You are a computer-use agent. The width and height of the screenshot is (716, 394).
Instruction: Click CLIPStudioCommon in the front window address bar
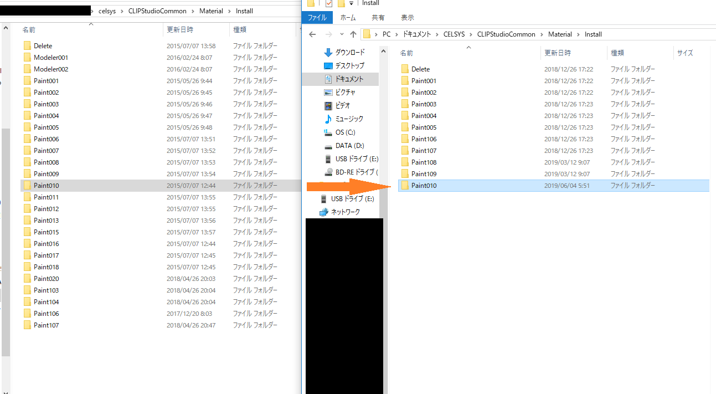506,34
